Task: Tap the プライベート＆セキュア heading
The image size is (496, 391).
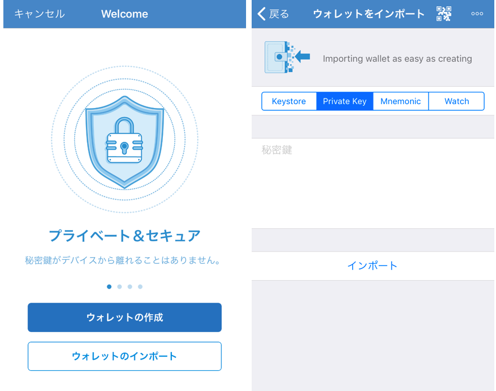Action: pyautogui.click(x=125, y=236)
